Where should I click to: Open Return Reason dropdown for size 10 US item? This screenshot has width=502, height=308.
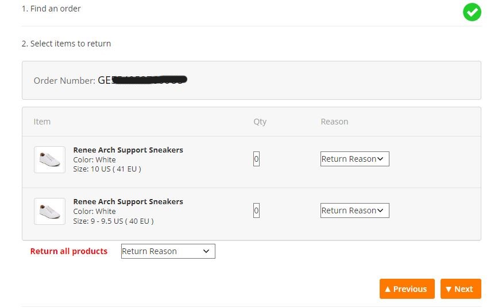click(355, 159)
